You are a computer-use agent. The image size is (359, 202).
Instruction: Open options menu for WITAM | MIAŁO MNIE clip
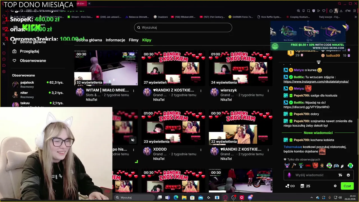pos(134,91)
